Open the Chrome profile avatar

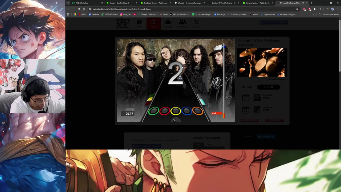pyautogui.click(x=332, y=9)
